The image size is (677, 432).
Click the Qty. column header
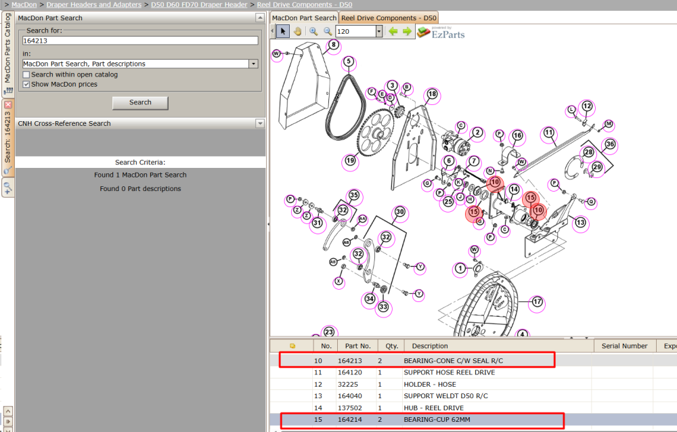click(x=391, y=346)
